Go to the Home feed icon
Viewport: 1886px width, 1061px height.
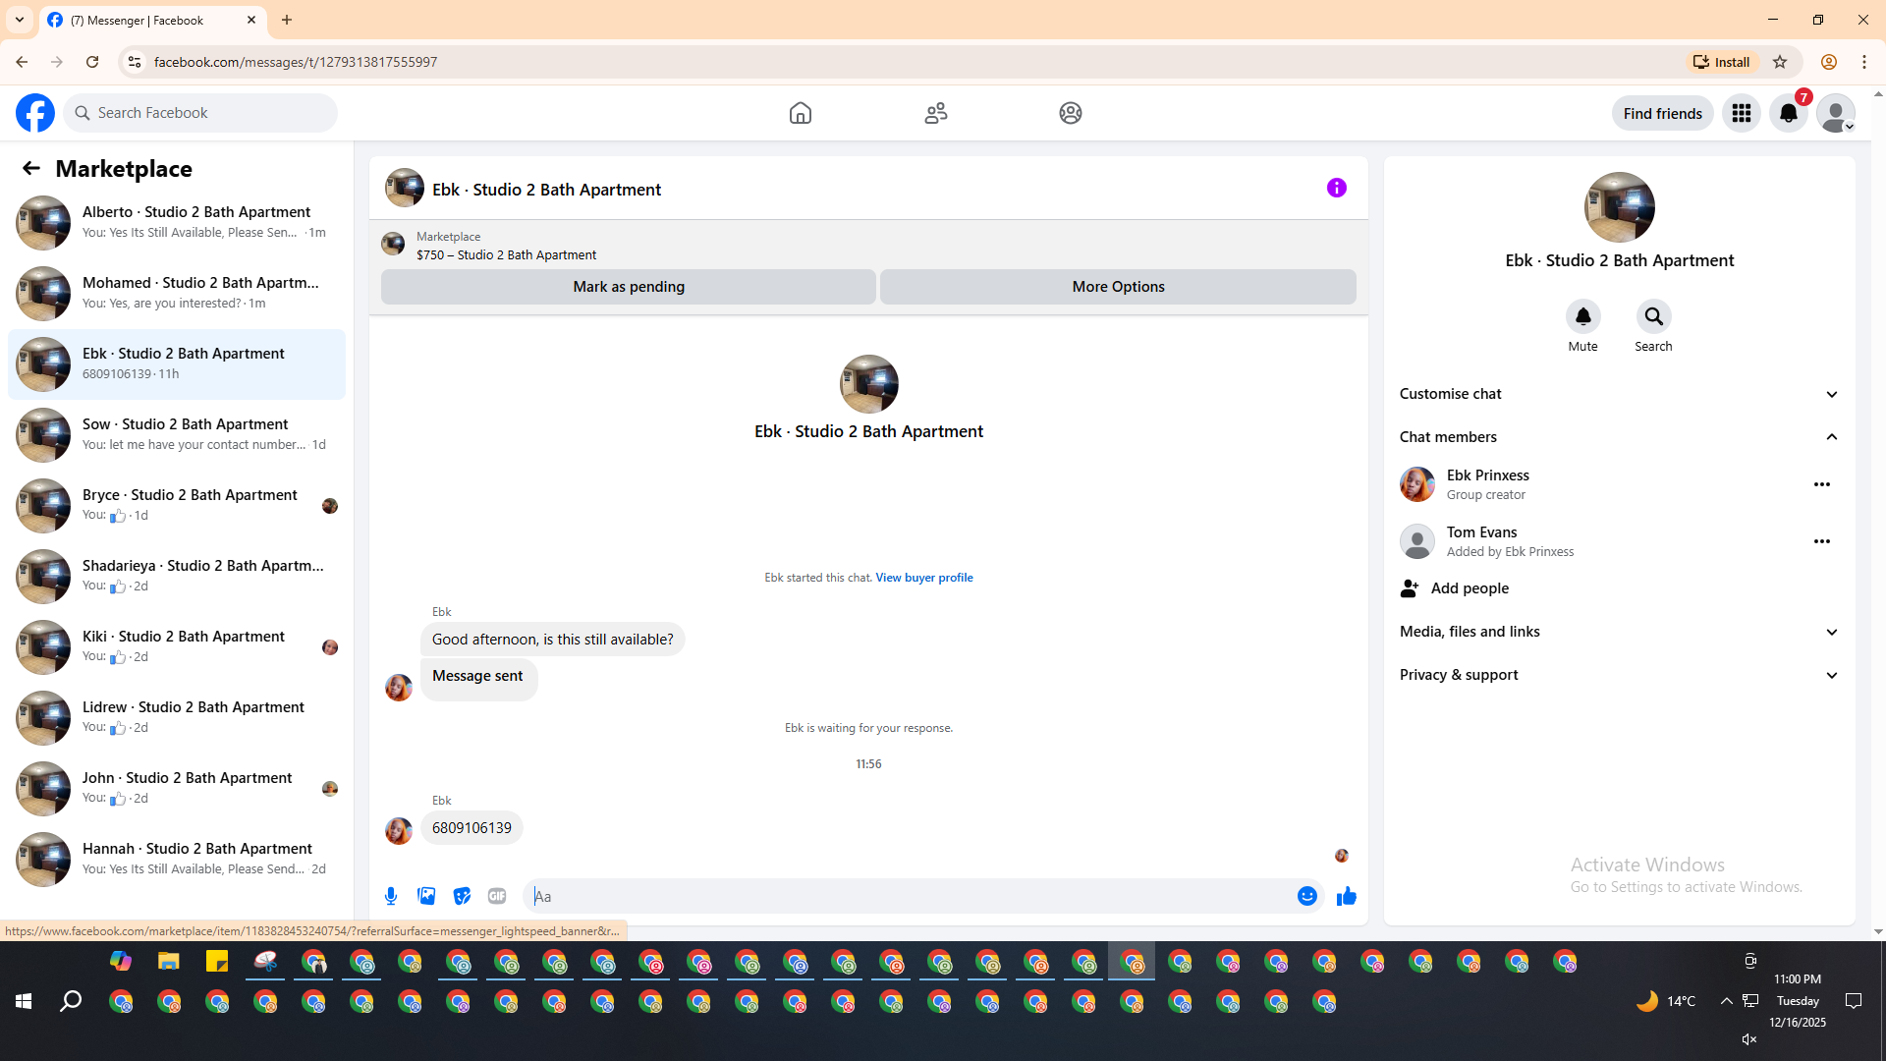[x=801, y=113]
